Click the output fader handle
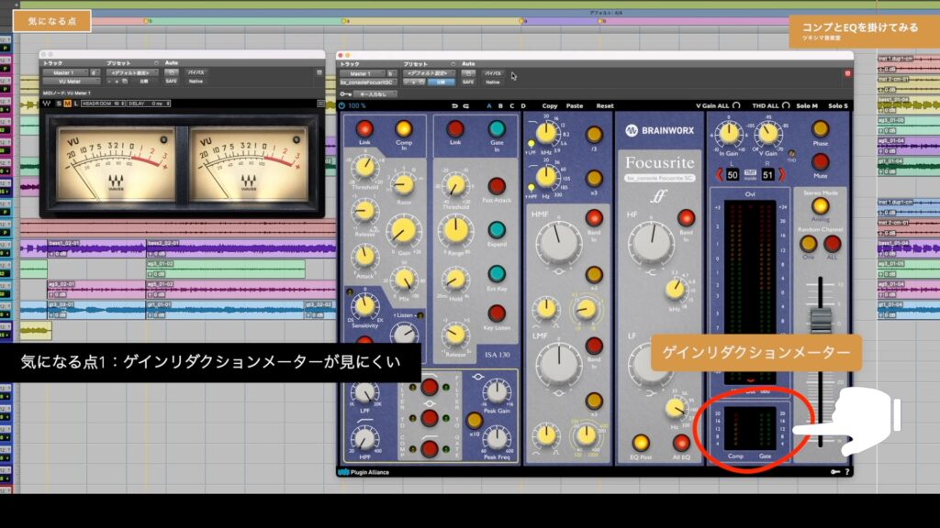This screenshot has width=940, height=528. [821, 320]
